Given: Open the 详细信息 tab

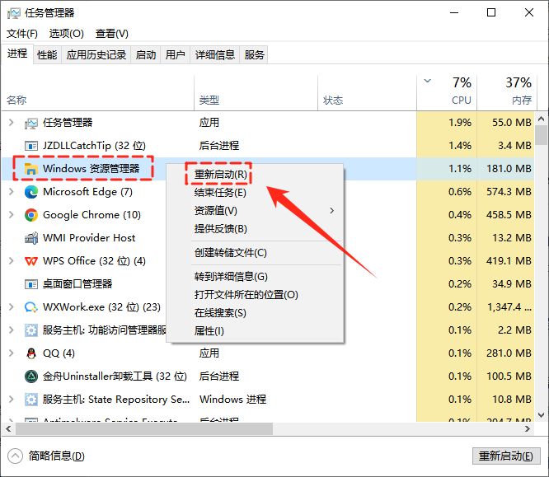Looking at the screenshot, I should (x=214, y=55).
